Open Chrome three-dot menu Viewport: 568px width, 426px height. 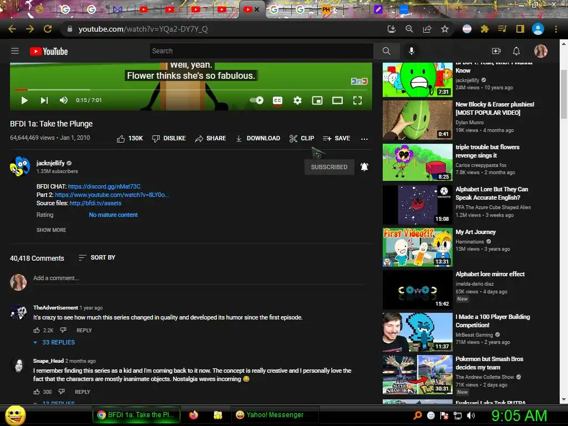[556, 29]
